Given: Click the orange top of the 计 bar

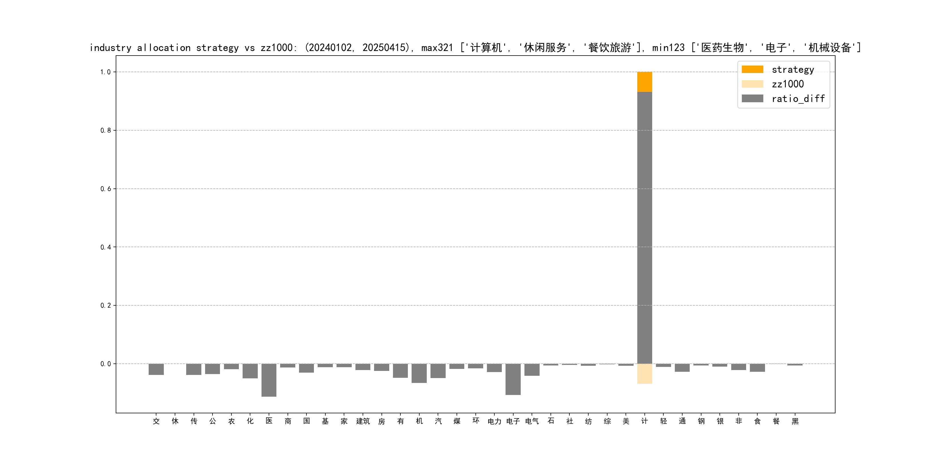Looking at the screenshot, I should [x=644, y=82].
